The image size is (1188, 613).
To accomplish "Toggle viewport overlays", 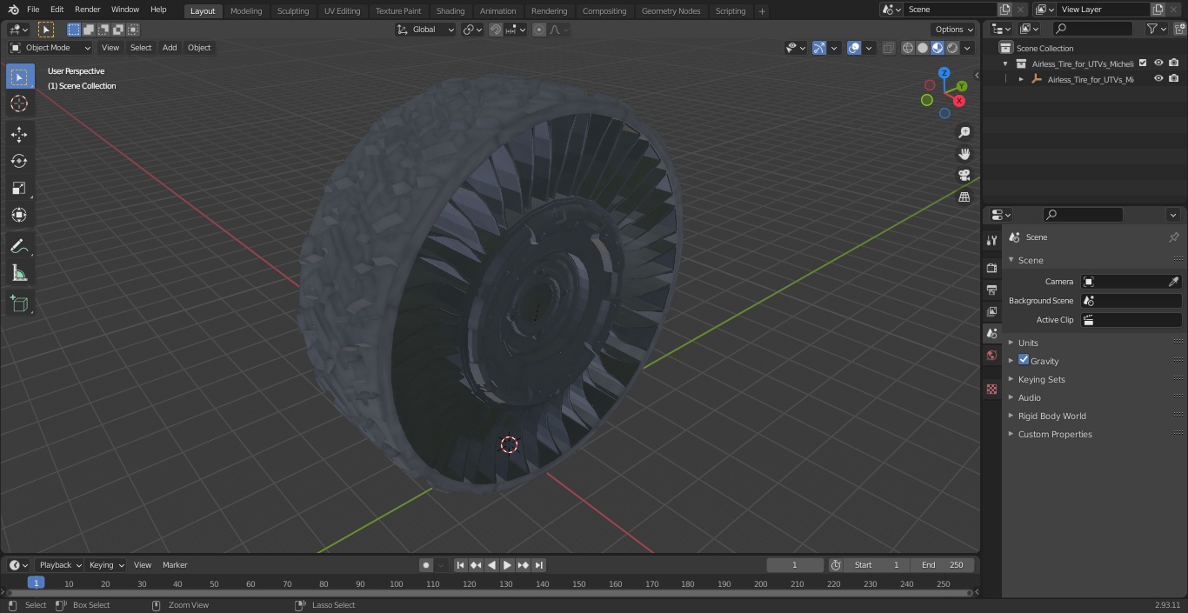I will [854, 48].
